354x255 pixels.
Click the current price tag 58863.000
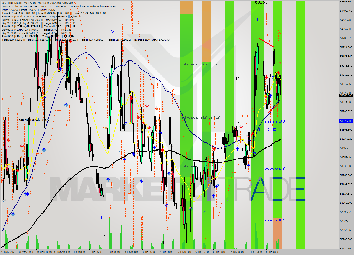click(x=346, y=95)
